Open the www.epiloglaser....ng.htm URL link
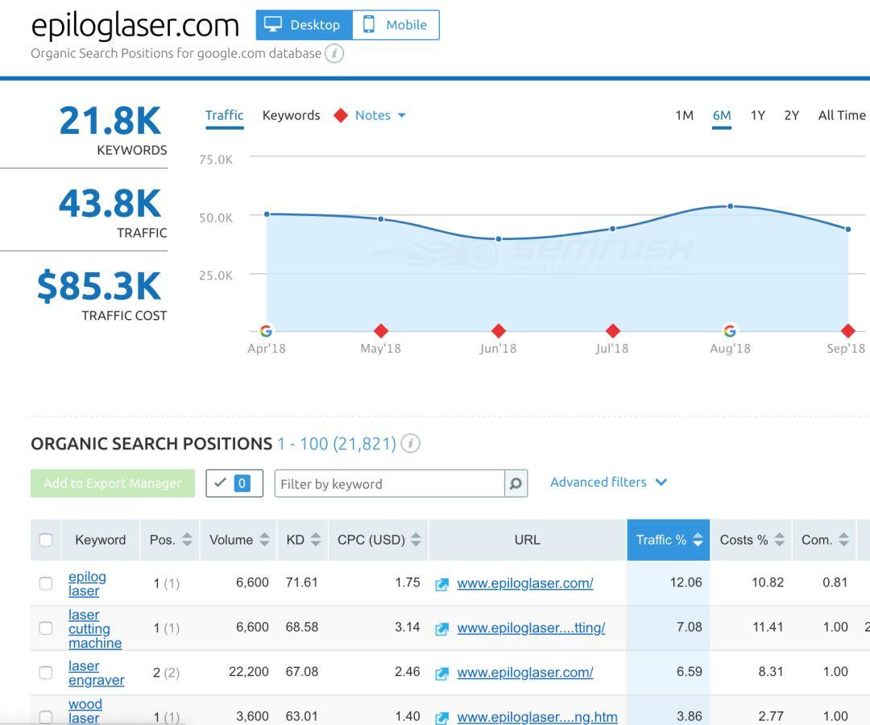 537,717
